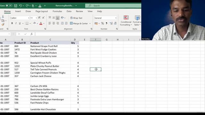Screen dimensions: 205x115
Task: Click into the formula bar
Action: coord(88,34)
